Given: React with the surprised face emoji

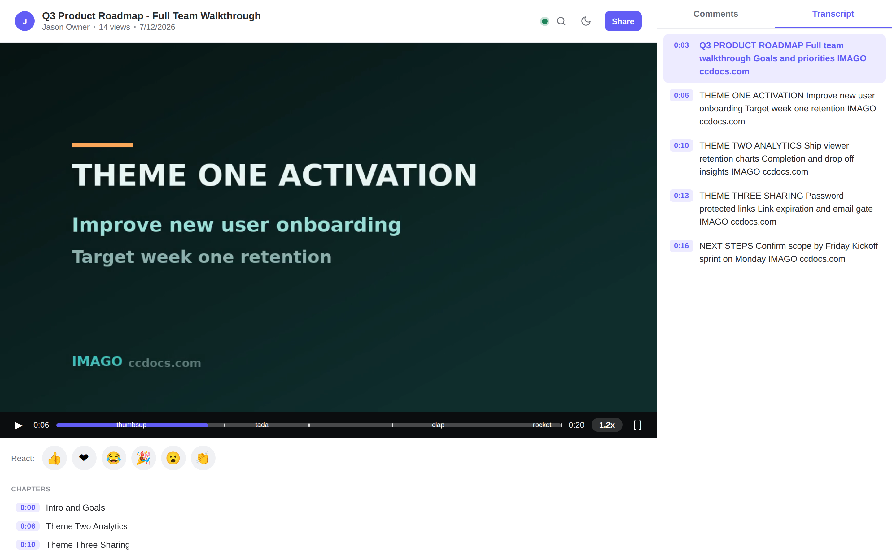Looking at the screenshot, I should pyautogui.click(x=173, y=458).
